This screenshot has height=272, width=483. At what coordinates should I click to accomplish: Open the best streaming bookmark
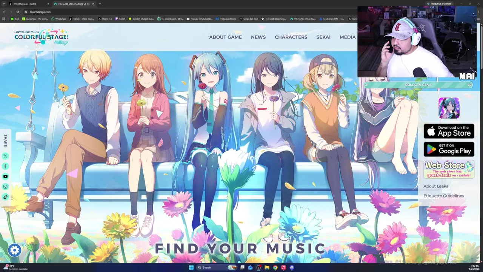coord(274,19)
